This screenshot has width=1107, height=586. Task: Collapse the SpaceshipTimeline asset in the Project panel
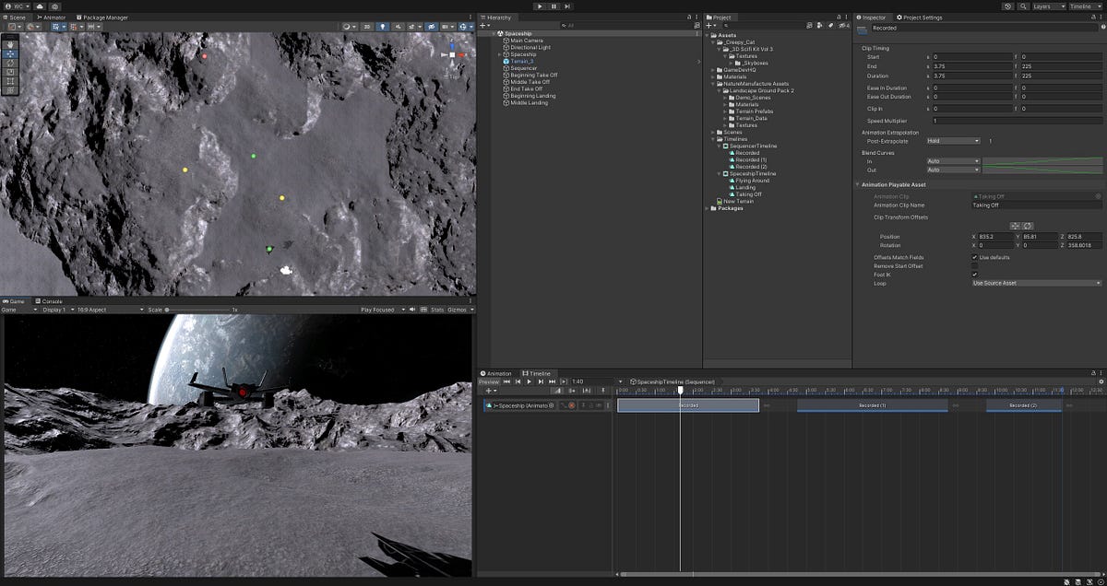pyautogui.click(x=719, y=173)
